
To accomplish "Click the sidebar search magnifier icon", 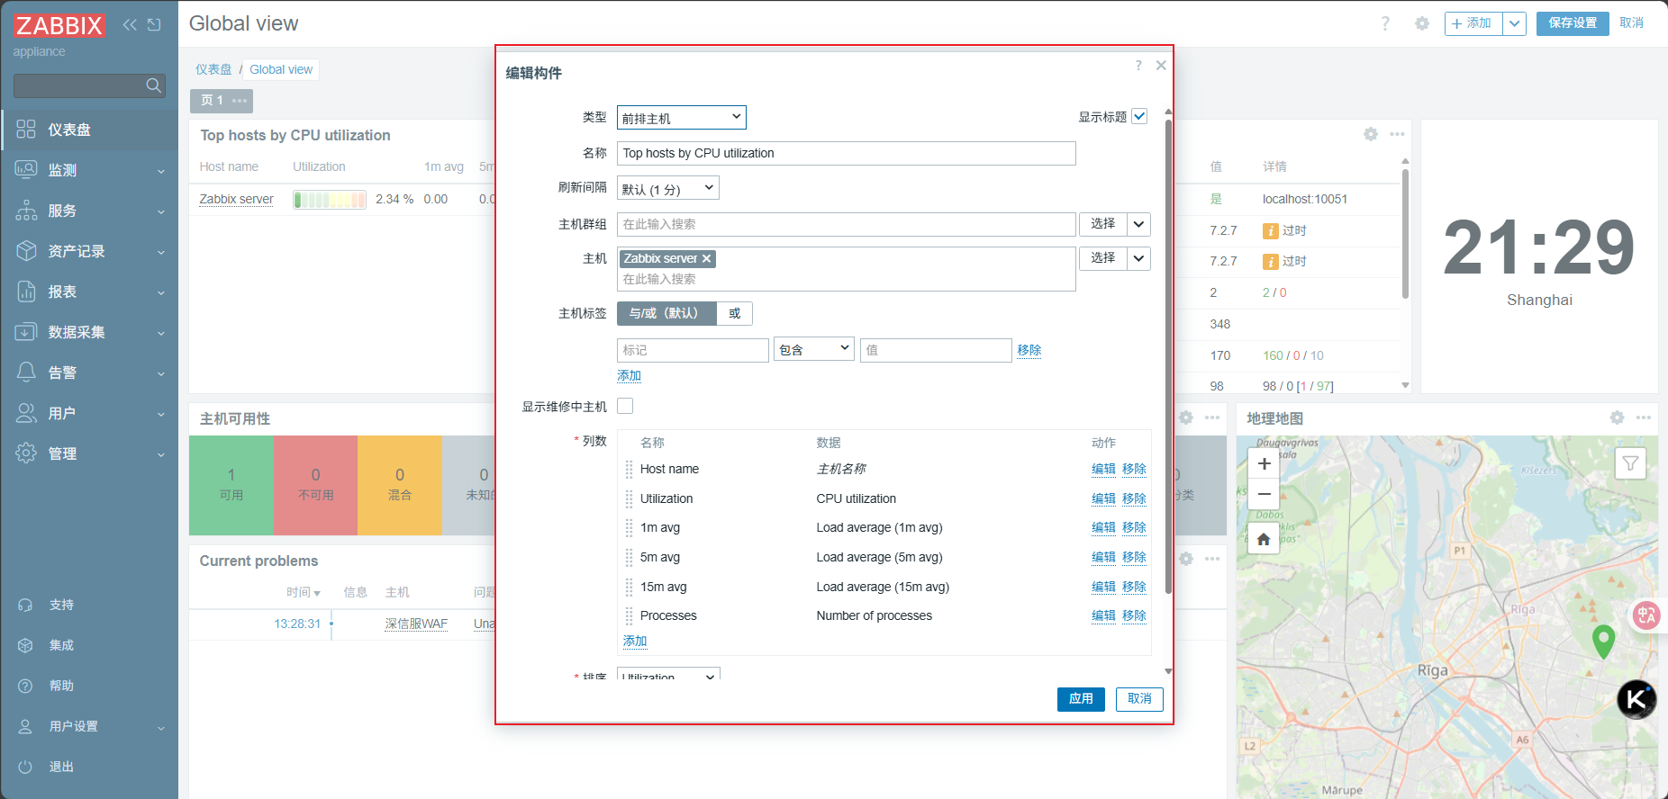I will click(x=154, y=85).
